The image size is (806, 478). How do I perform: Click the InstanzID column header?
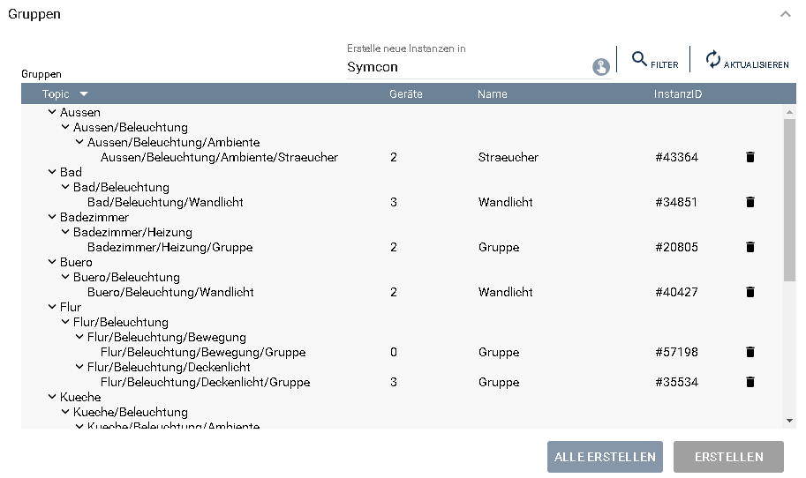677,94
